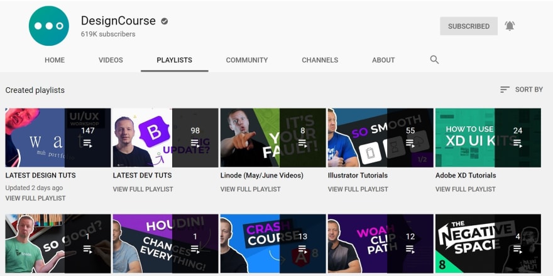Click the DesignCourse channel name
Viewport: 553px width, 276px height.
coord(118,21)
